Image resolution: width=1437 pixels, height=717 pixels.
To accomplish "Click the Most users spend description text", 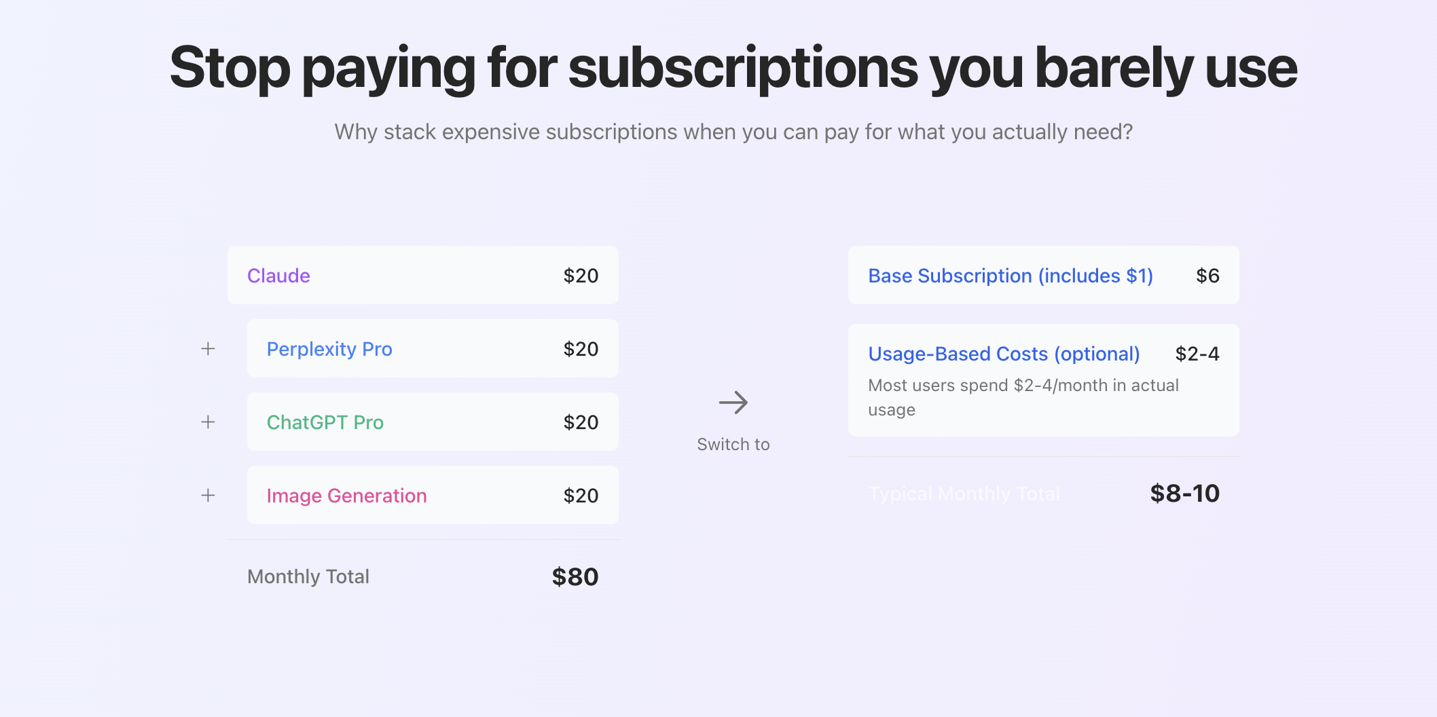I will (1023, 397).
